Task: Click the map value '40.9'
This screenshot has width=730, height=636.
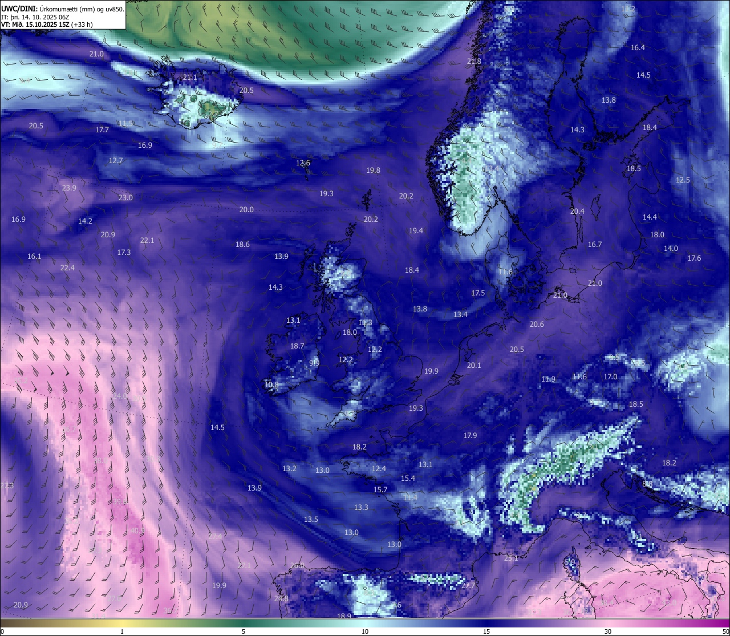Action: [137, 531]
